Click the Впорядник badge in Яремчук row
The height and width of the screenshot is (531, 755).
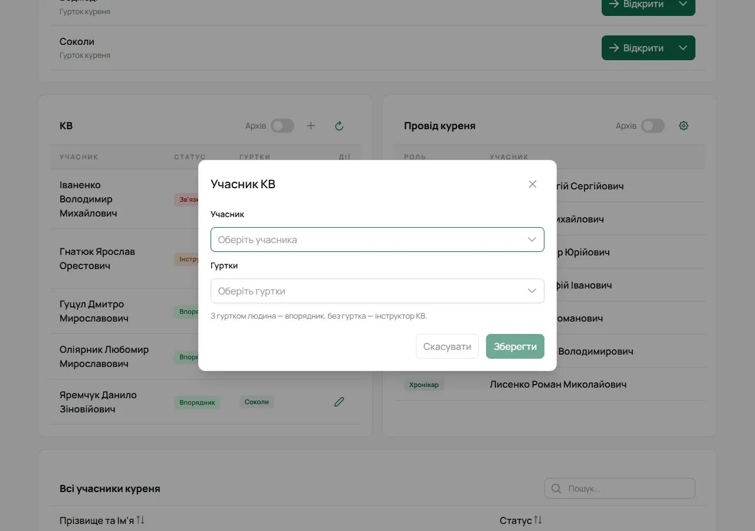coord(197,402)
